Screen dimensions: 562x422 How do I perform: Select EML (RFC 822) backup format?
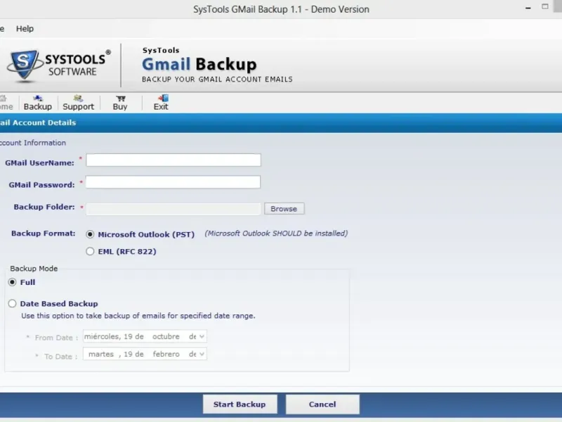[90, 251]
